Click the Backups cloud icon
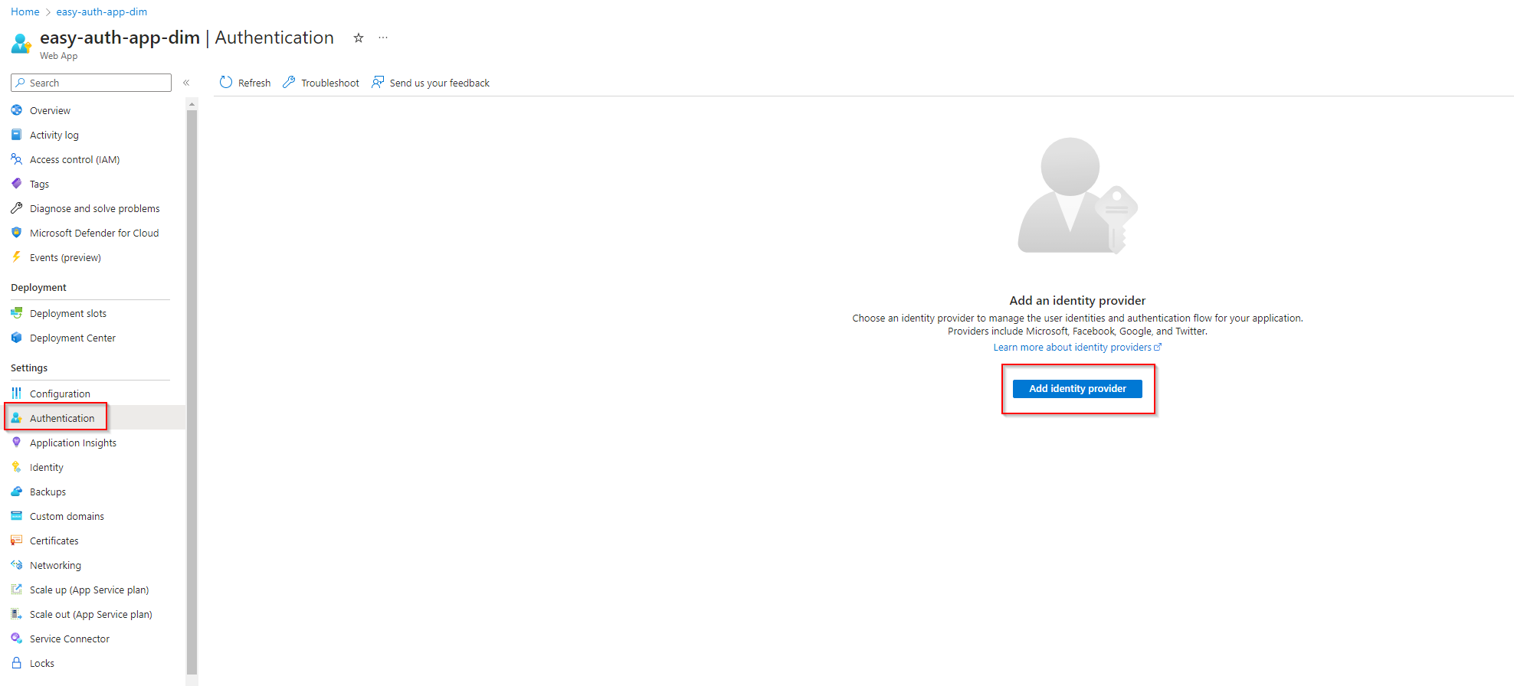1514x686 pixels. pyautogui.click(x=16, y=492)
